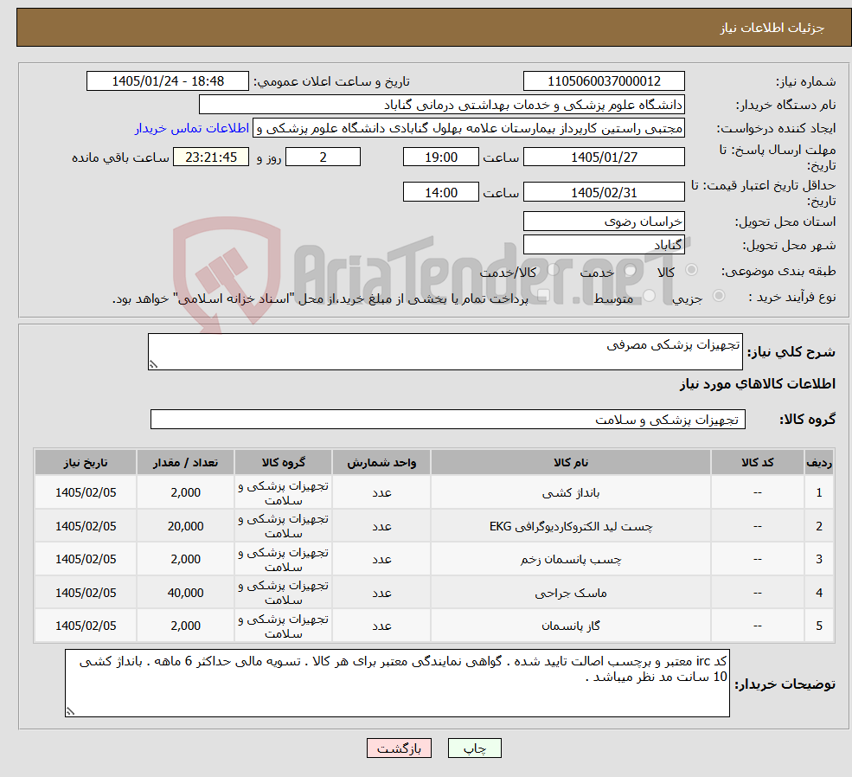Click the resize grip of شرح کلی نیاز box
852x777 pixels.
coord(153,364)
